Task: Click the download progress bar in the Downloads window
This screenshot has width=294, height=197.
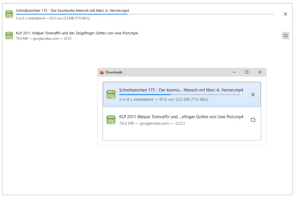Action: 179,95
